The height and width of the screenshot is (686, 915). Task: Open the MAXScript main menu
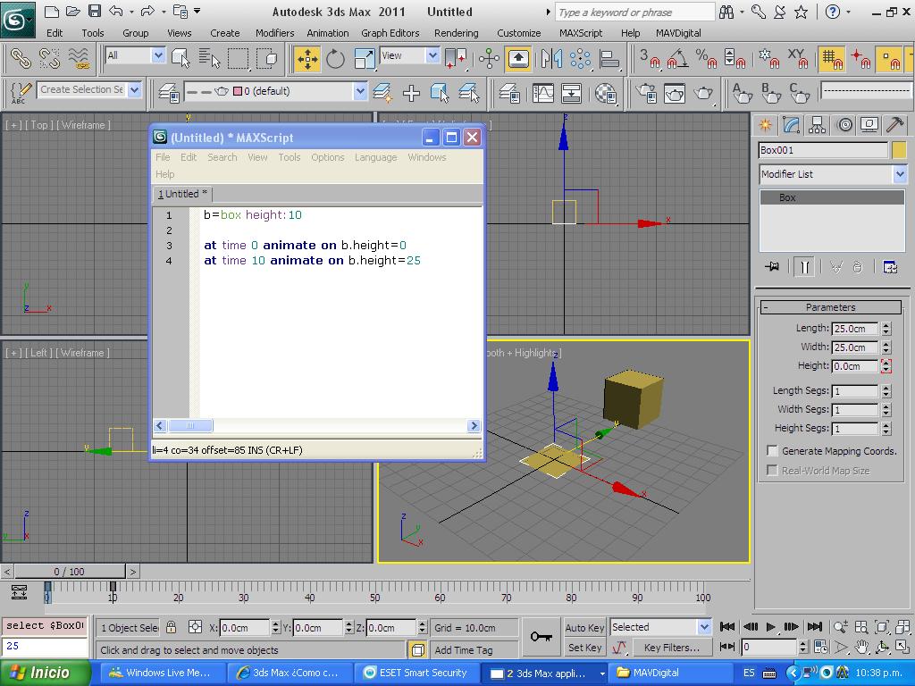coord(581,33)
